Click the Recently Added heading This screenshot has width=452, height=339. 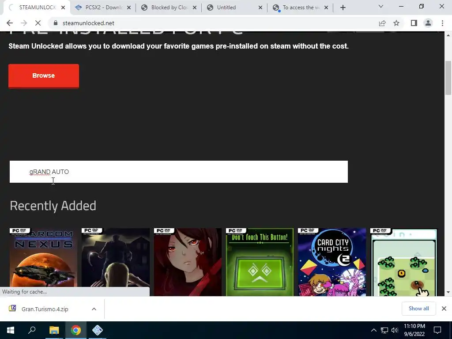click(53, 206)
